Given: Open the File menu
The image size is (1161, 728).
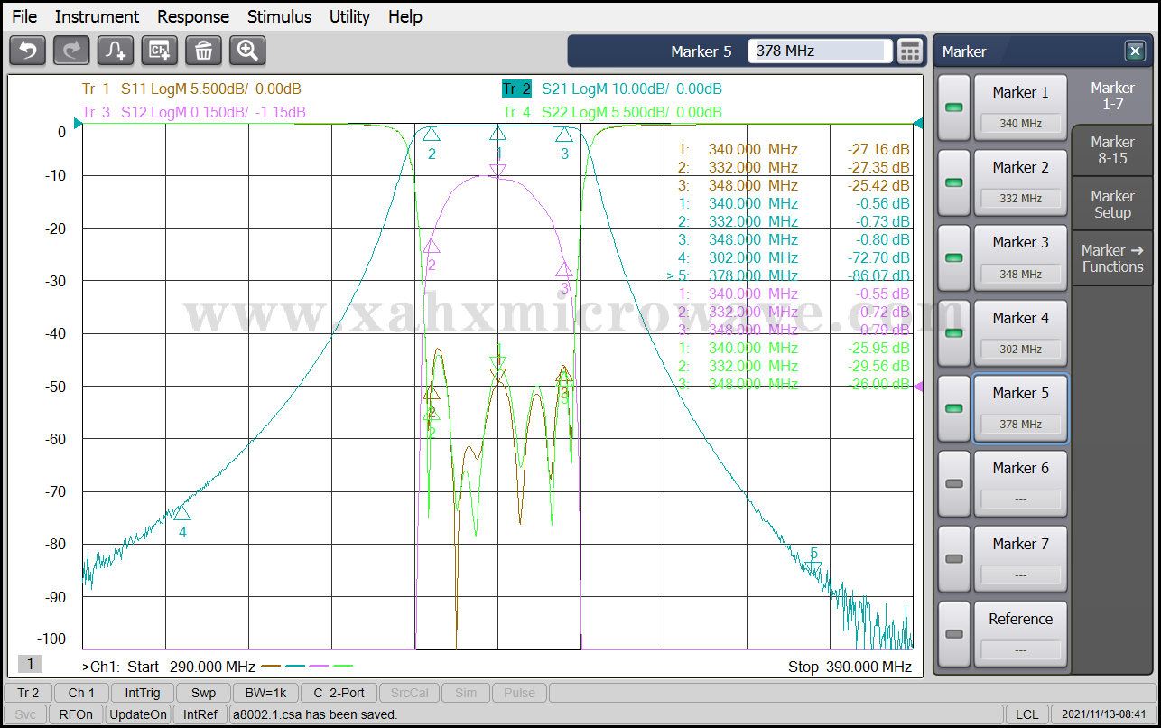Looking at the screenshot, I should pos(24,16).
